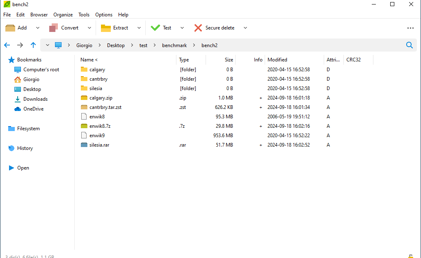Select the cantrbry folder name
The height and width of the screenshot is (258, 421).
(98, 79)
